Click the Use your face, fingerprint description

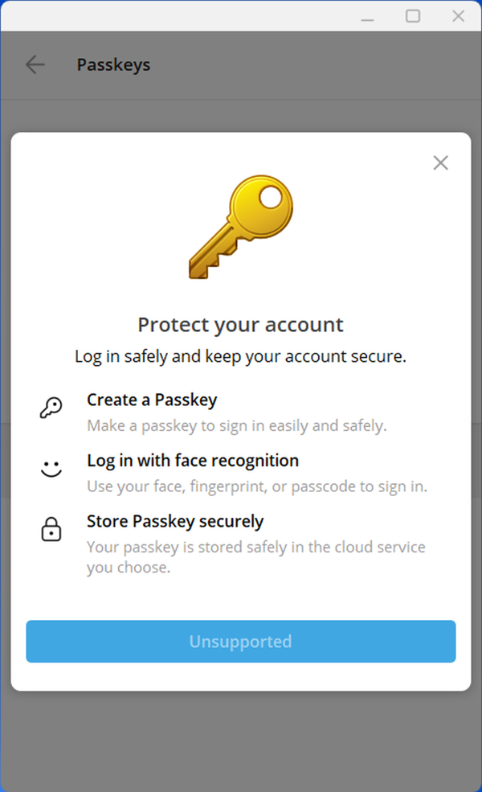(x=257, y=487)
